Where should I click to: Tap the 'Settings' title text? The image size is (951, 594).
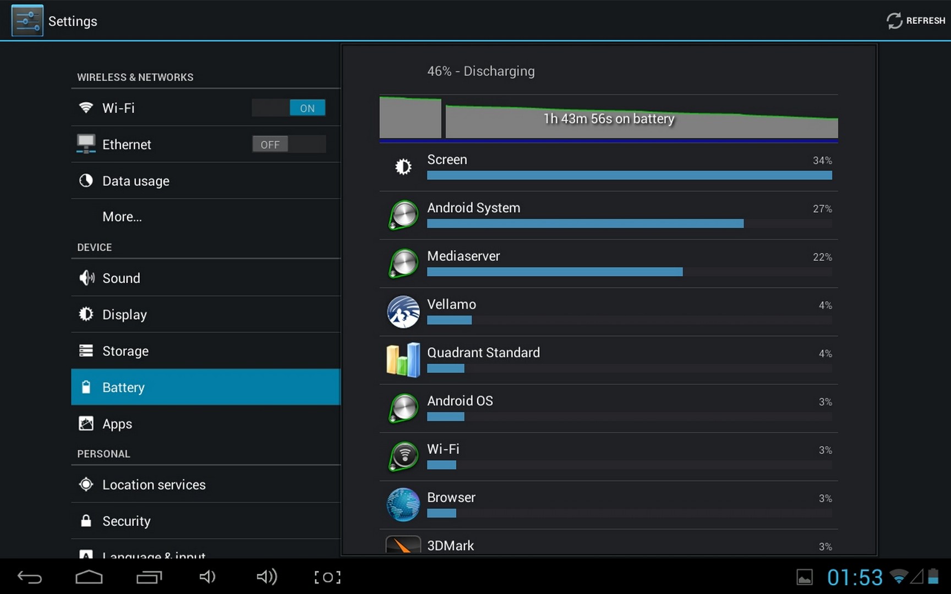(73, 21)
